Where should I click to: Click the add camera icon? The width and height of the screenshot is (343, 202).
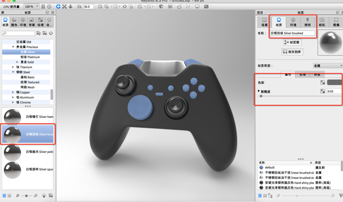click(100, 6)
